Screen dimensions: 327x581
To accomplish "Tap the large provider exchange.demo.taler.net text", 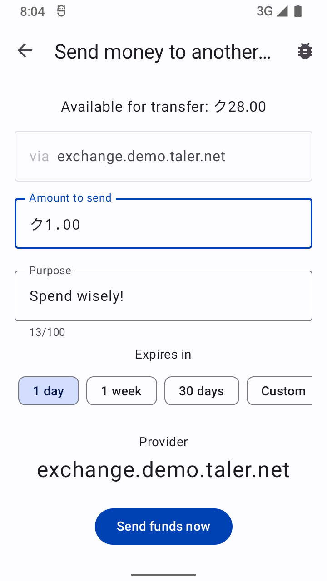I will click(163, 470).
